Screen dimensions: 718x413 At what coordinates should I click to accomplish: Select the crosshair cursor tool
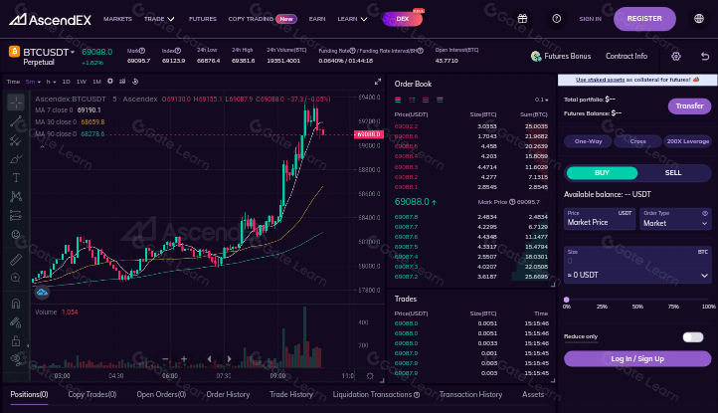16,103
